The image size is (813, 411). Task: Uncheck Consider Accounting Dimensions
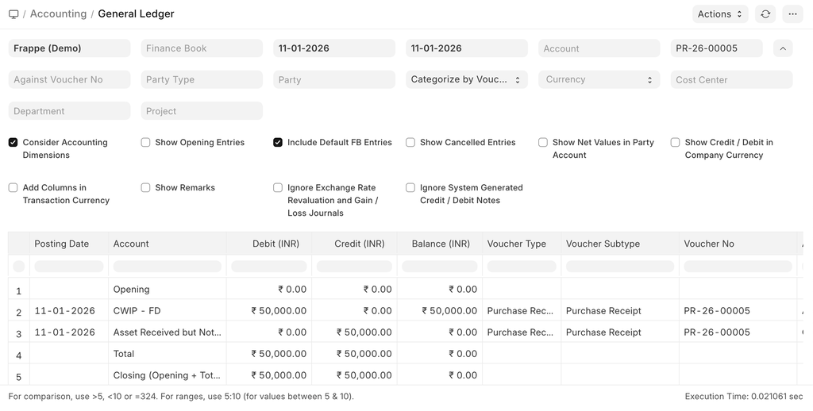click(13, 143)
